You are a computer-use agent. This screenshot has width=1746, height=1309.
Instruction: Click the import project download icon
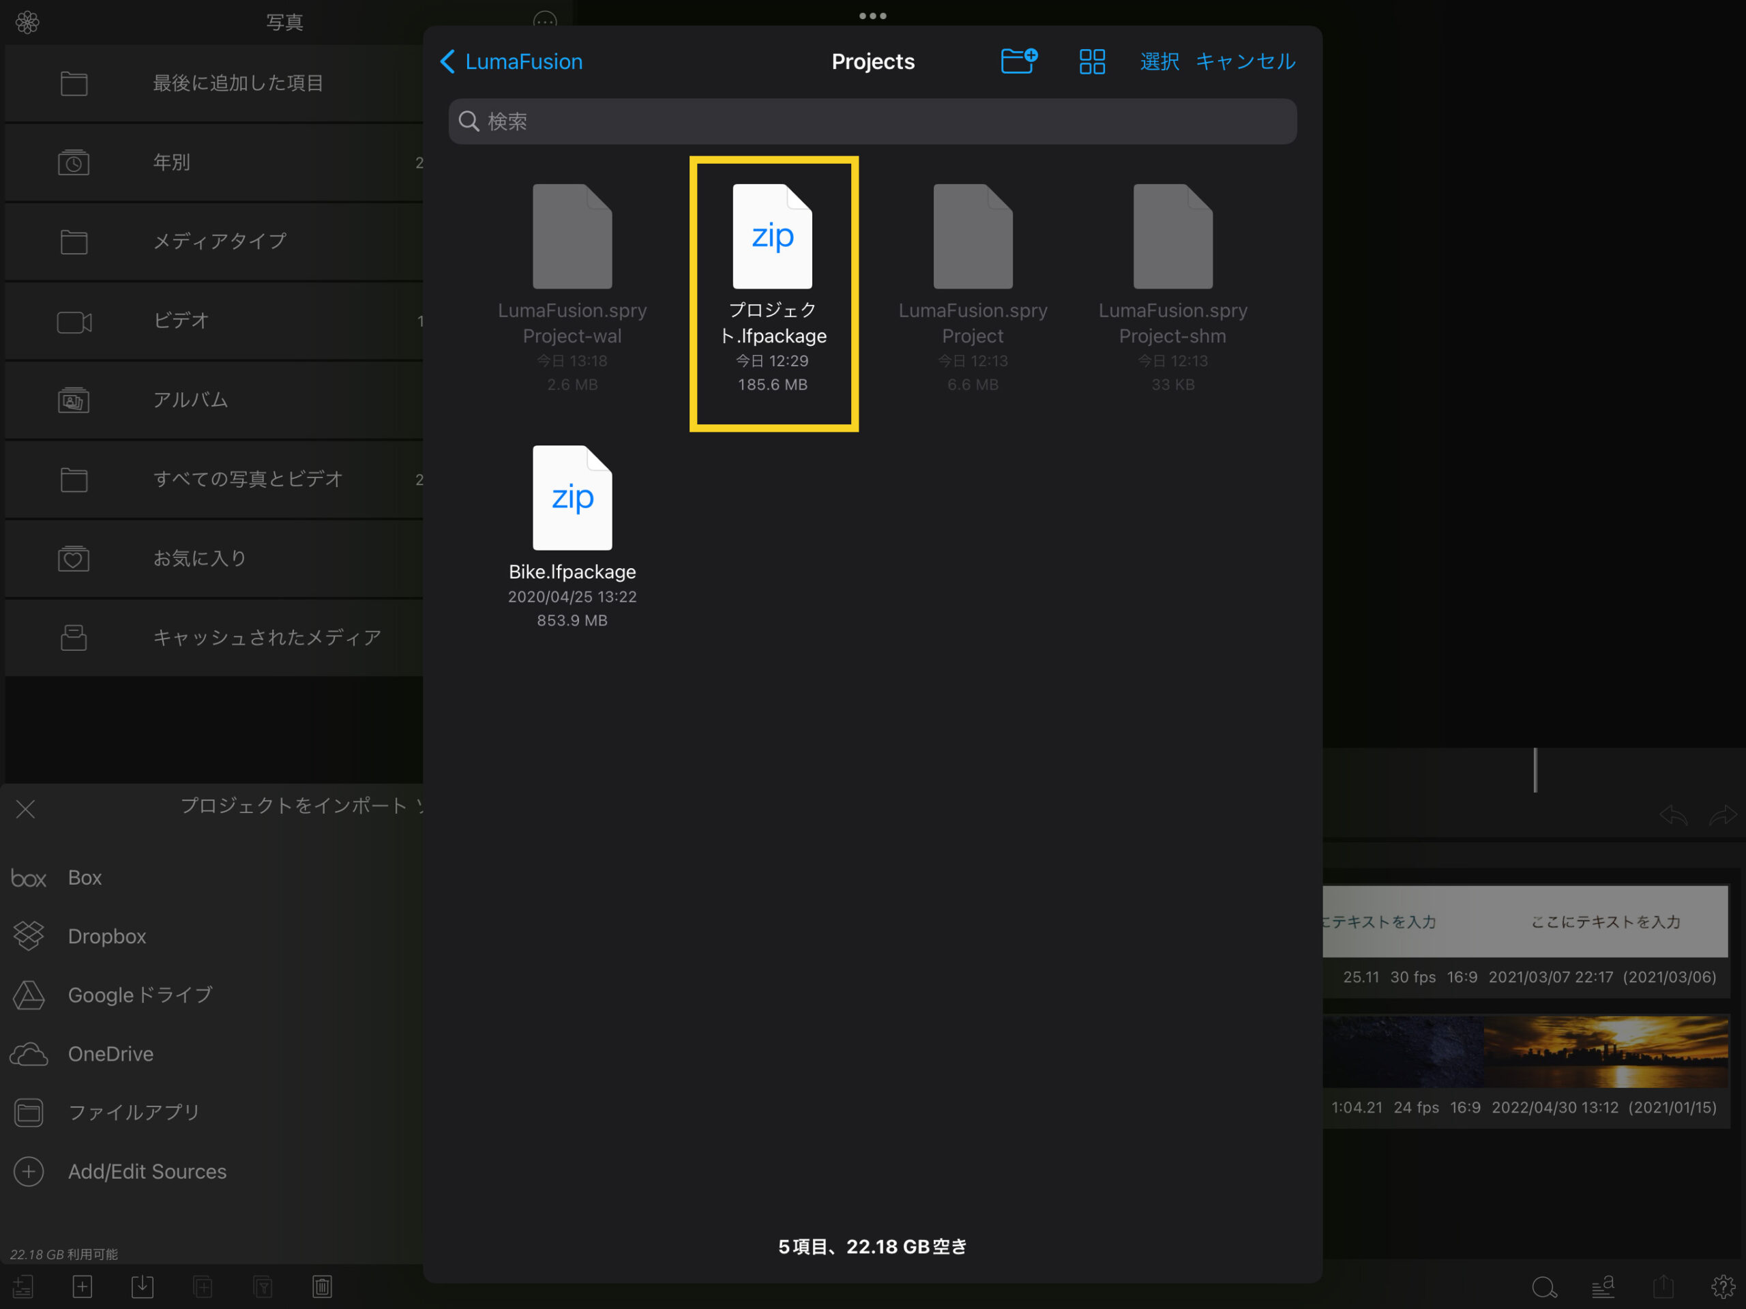[142, 1286]
